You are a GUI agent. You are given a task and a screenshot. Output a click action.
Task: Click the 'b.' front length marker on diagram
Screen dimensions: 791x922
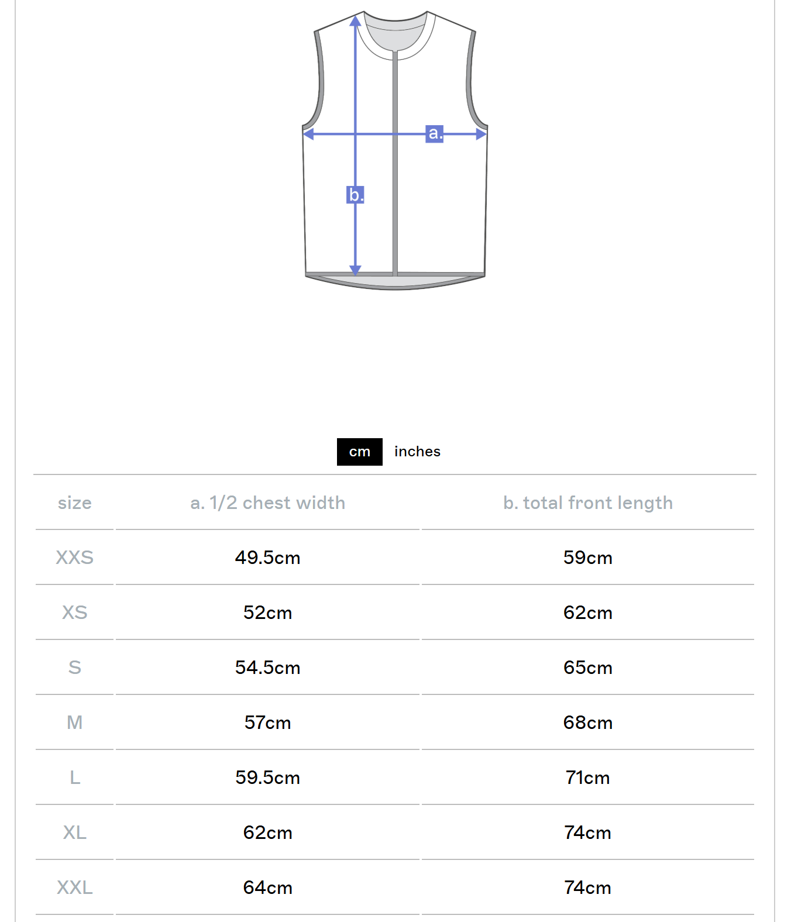click(355, 194)
